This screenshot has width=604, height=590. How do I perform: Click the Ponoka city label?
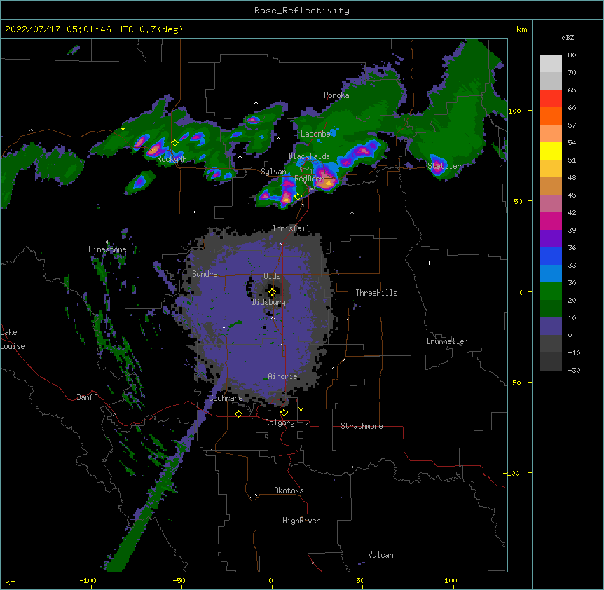pyautogui.click(x=336, y=95)
